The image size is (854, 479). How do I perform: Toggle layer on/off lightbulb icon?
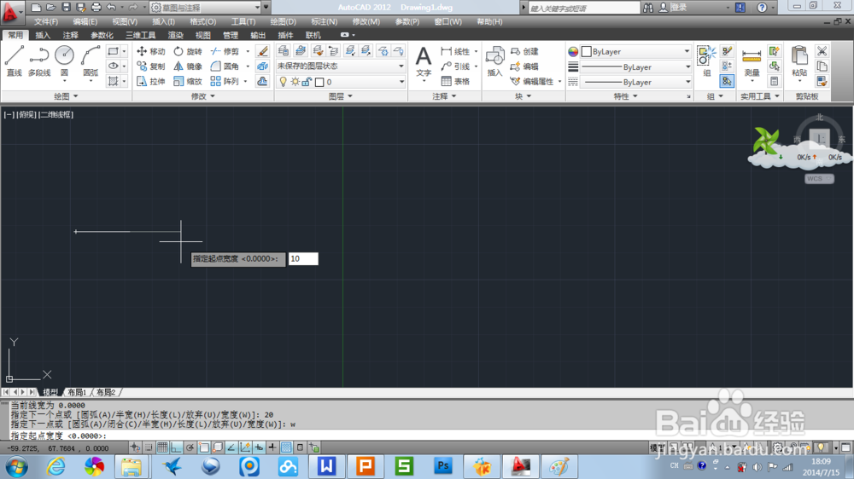click(283, 82)
